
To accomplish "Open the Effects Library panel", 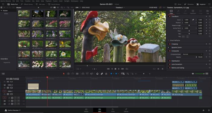I will (27, 4).
